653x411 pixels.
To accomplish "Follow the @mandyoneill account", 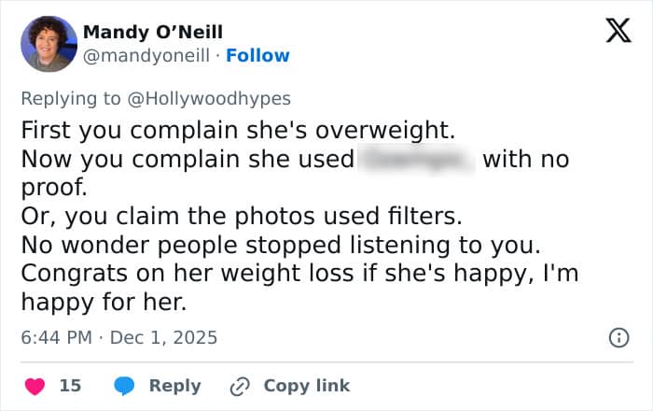I will click(257, 56).
